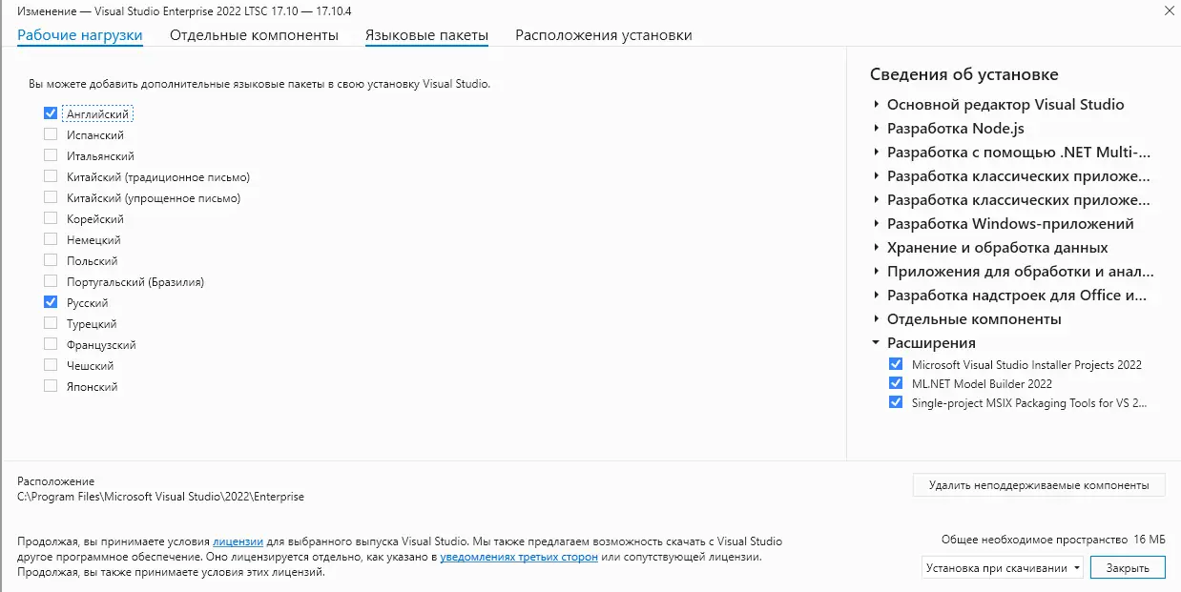Open the Отдельные компоненты tab
This screenshot has height=592, width=1181.
pyautogui.click(x=254, y=35)
